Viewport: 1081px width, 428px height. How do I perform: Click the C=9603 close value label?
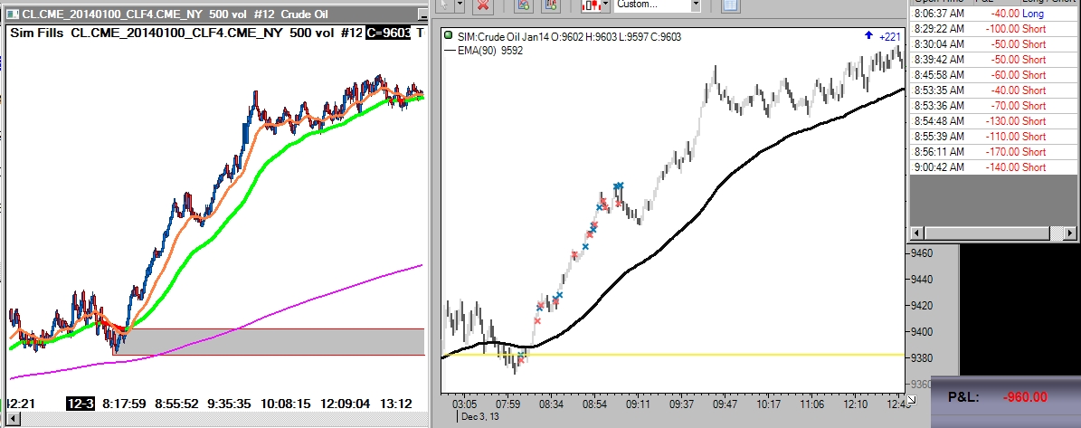388,33
